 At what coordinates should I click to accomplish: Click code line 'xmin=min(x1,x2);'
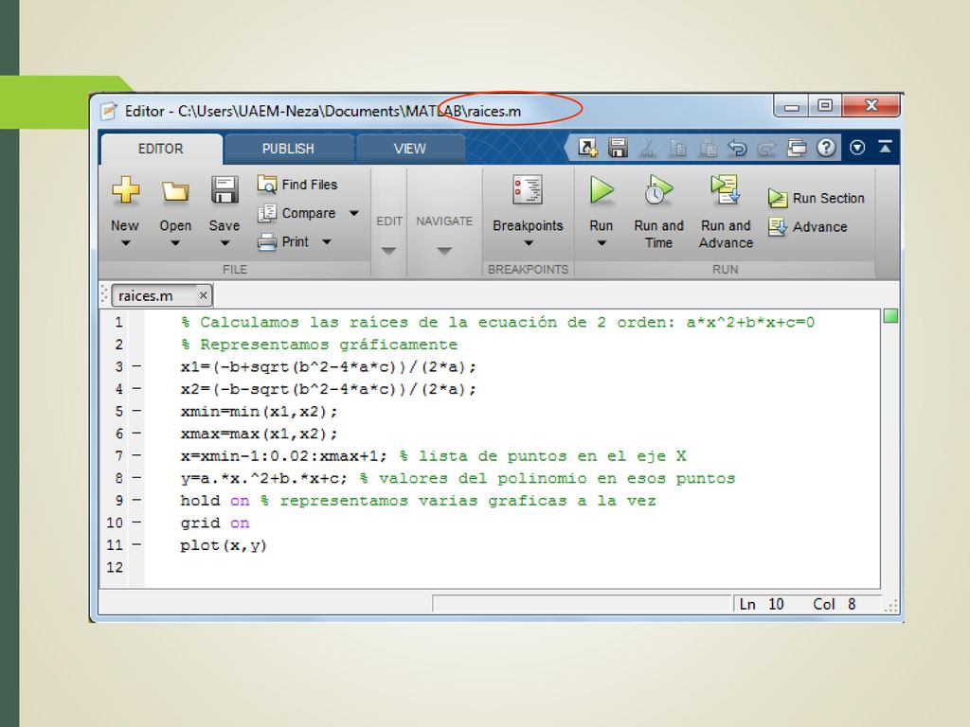click(259, 412)
